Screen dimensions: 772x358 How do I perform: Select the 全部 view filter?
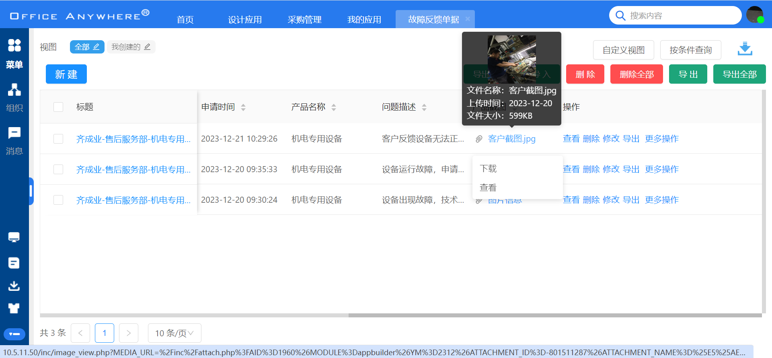(82, 47)
